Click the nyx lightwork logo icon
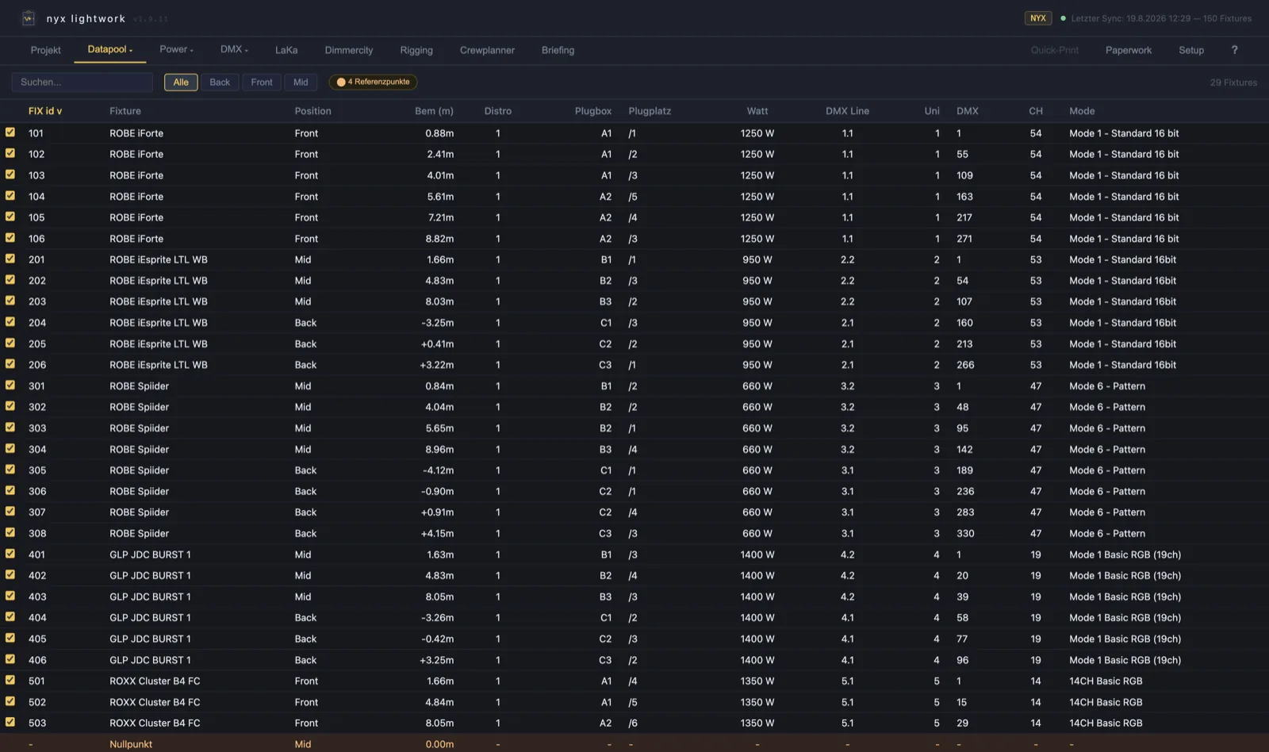1269x752 pixels. point(29,17)
